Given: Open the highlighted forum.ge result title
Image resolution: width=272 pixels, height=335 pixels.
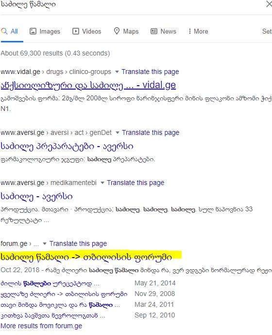Looking at the screenshot, I should coord(86,257).
